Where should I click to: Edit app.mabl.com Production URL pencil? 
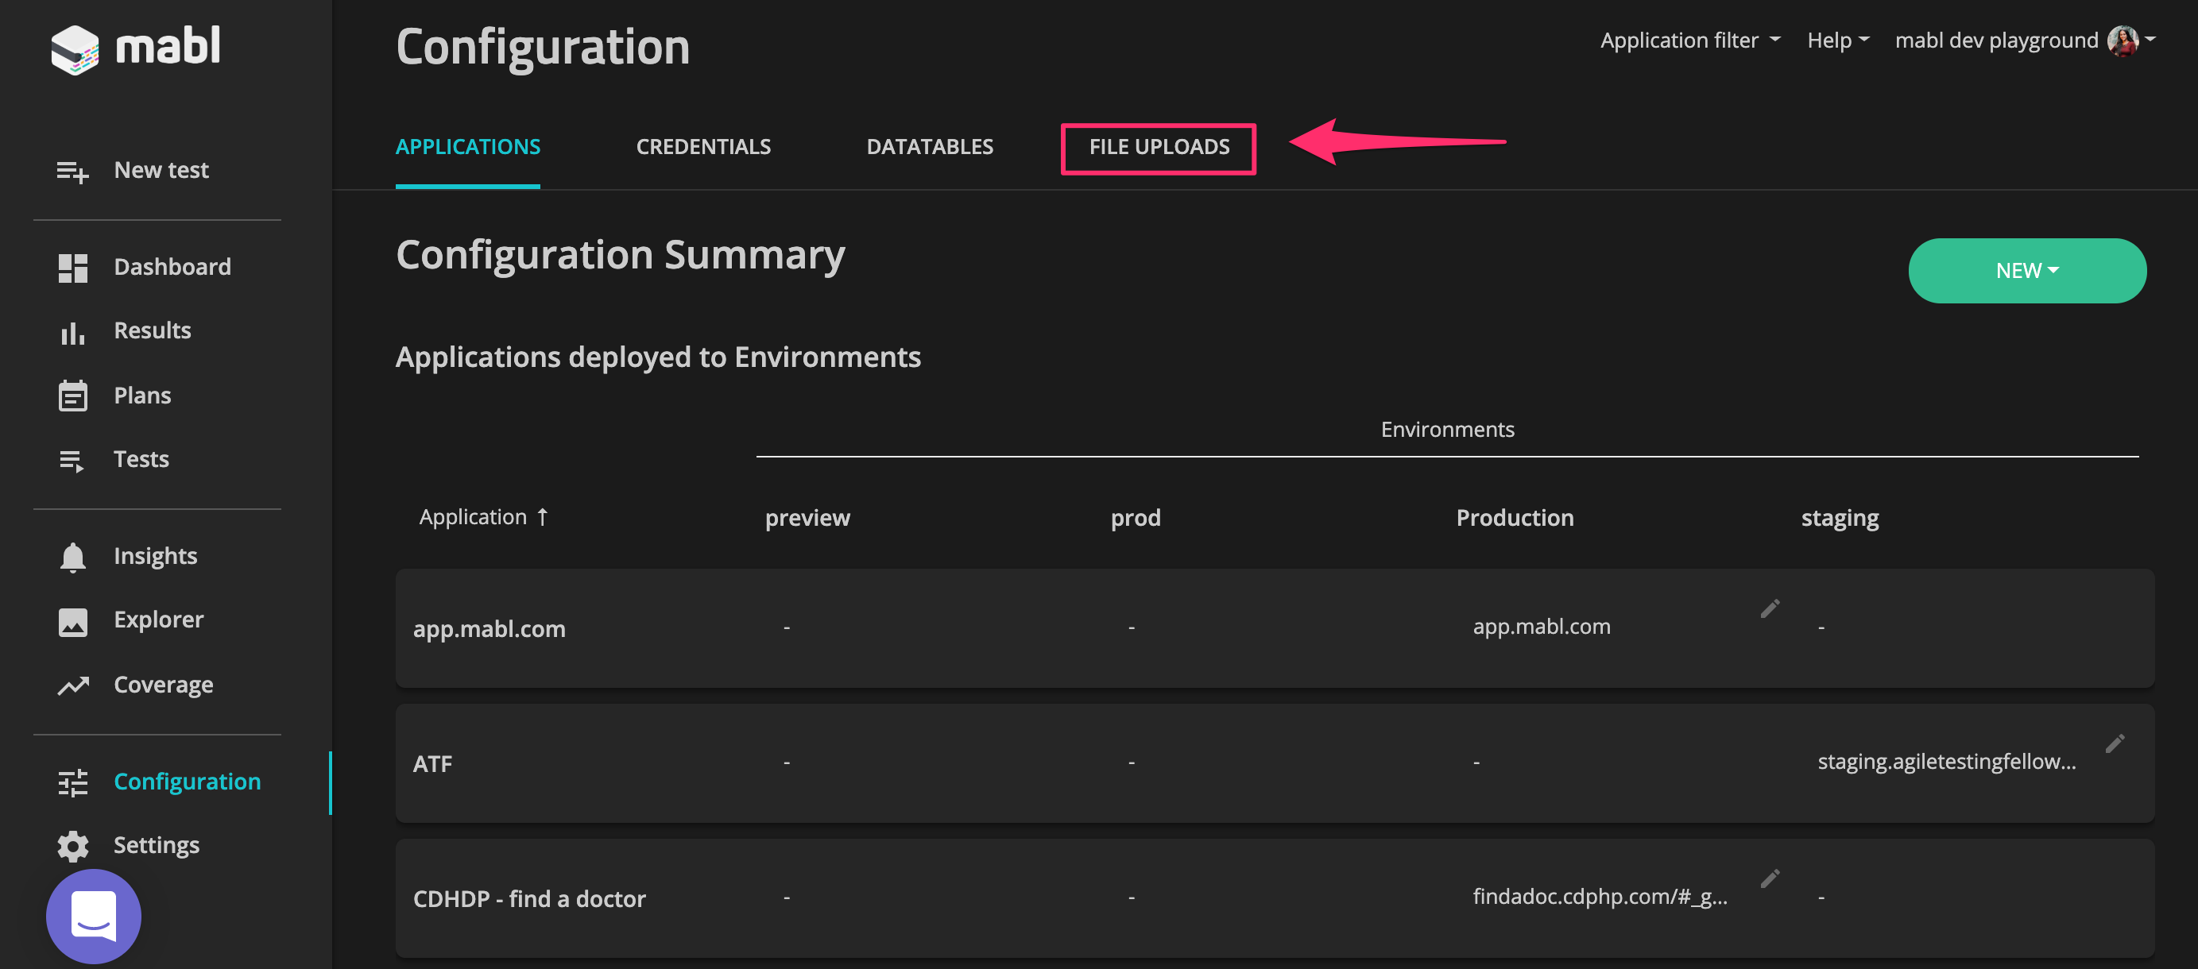[x=1770, y=608]
